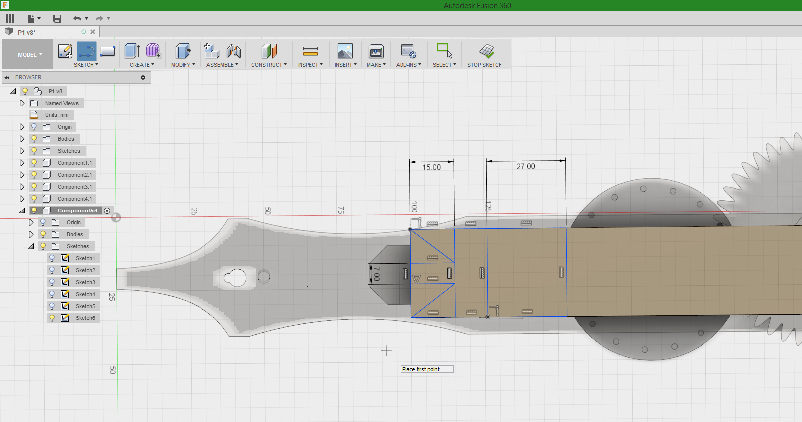Choose the Extrude tool icon
The height and width of the screenshot is (422, 802).
point(132,51)
